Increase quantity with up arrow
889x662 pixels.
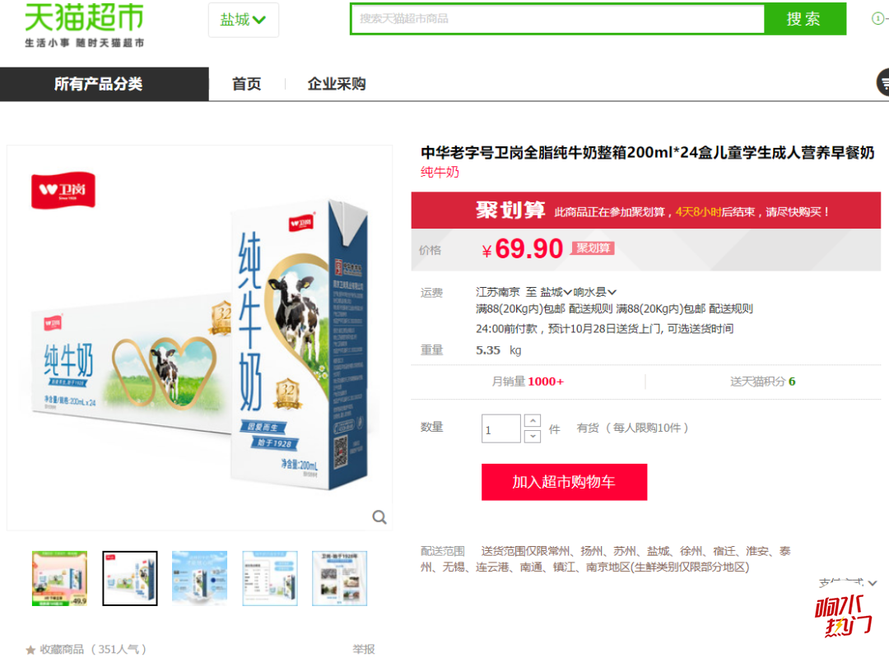click(533, 421)
